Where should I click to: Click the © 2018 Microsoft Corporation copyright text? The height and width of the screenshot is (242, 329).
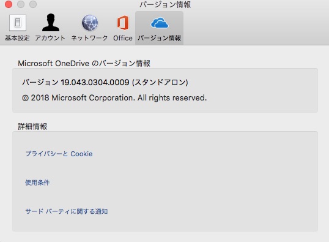tap(114, 98)
